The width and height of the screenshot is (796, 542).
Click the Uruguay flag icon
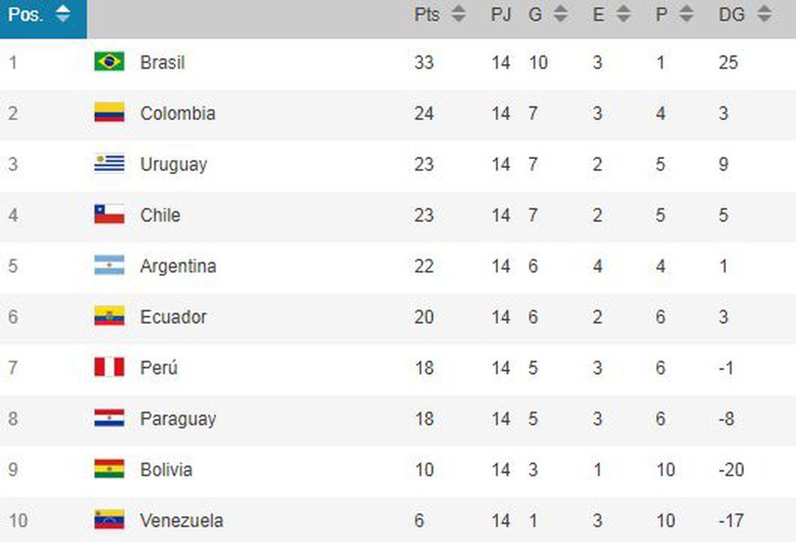(x=109, y=164)
